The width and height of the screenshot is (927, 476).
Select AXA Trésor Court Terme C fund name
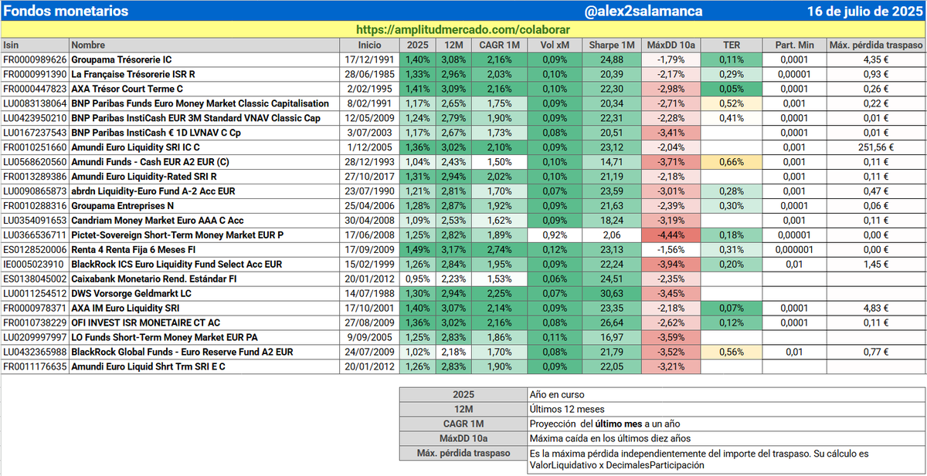coord(127,89)
